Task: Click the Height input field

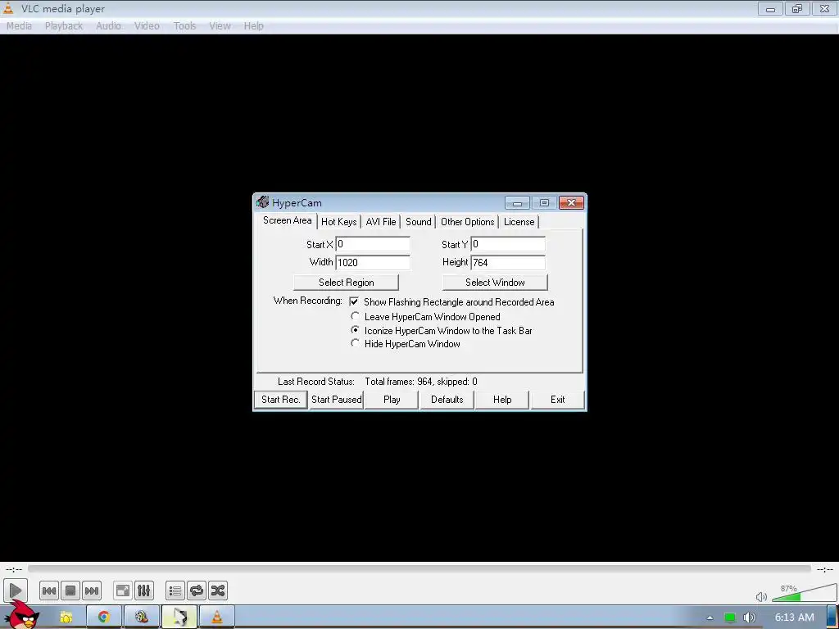Action: pyautogui.click(x=508, y=262)
